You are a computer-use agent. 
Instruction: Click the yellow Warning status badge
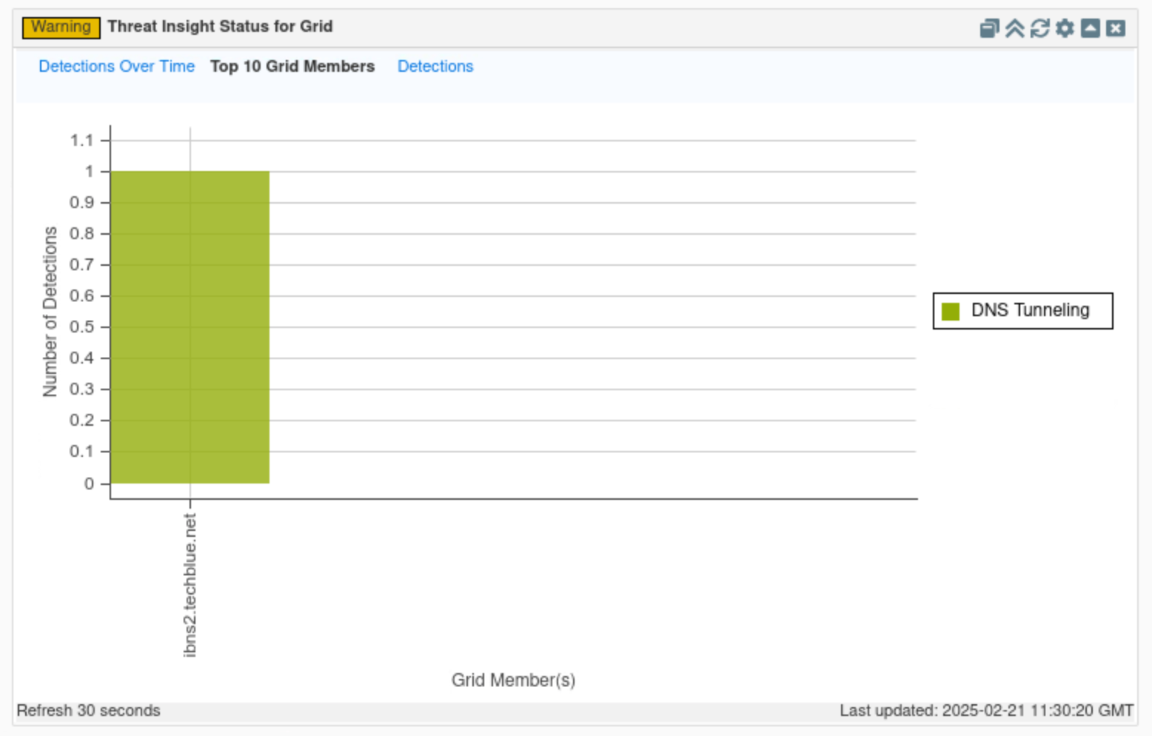(x=61, y=27)
